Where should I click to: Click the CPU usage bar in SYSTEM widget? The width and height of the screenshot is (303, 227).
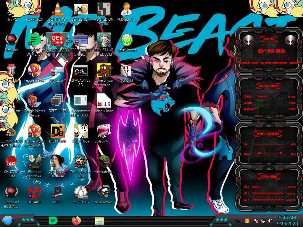click(x=262, y=97)
